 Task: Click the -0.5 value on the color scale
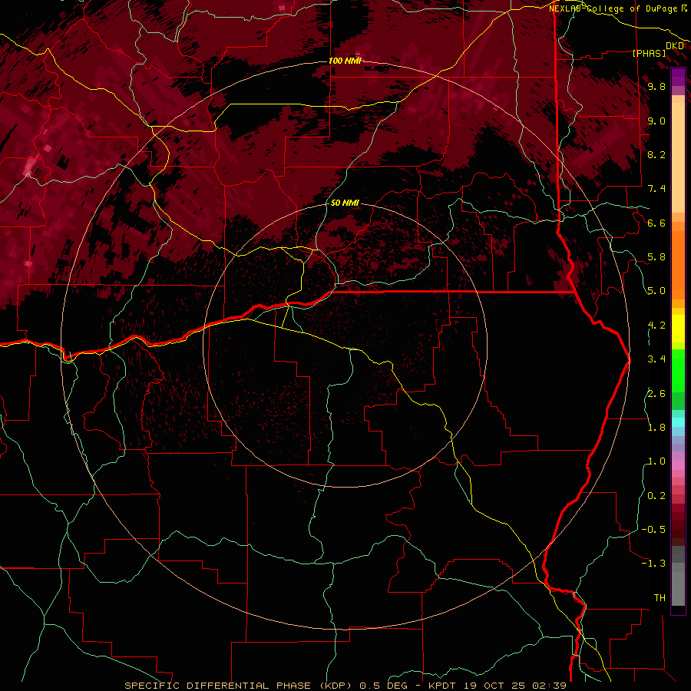pos(653,530)
